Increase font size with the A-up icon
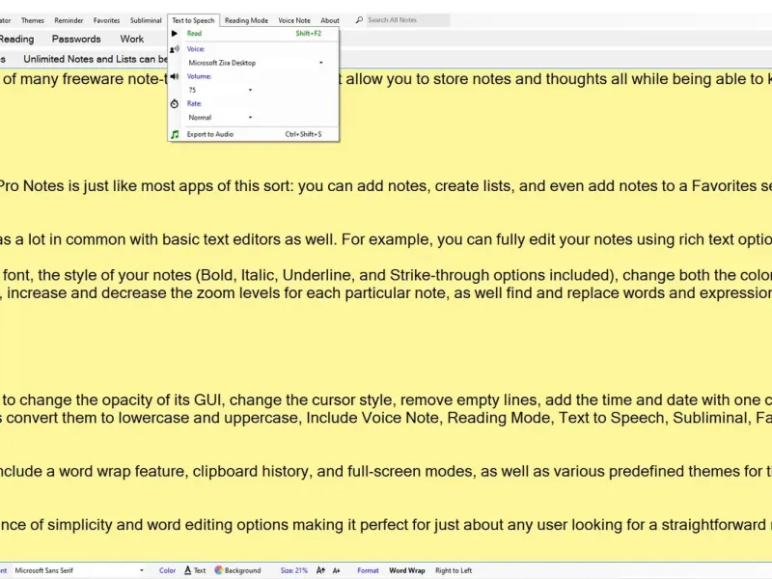The image size is (772, 579). (x=320, y=570)
